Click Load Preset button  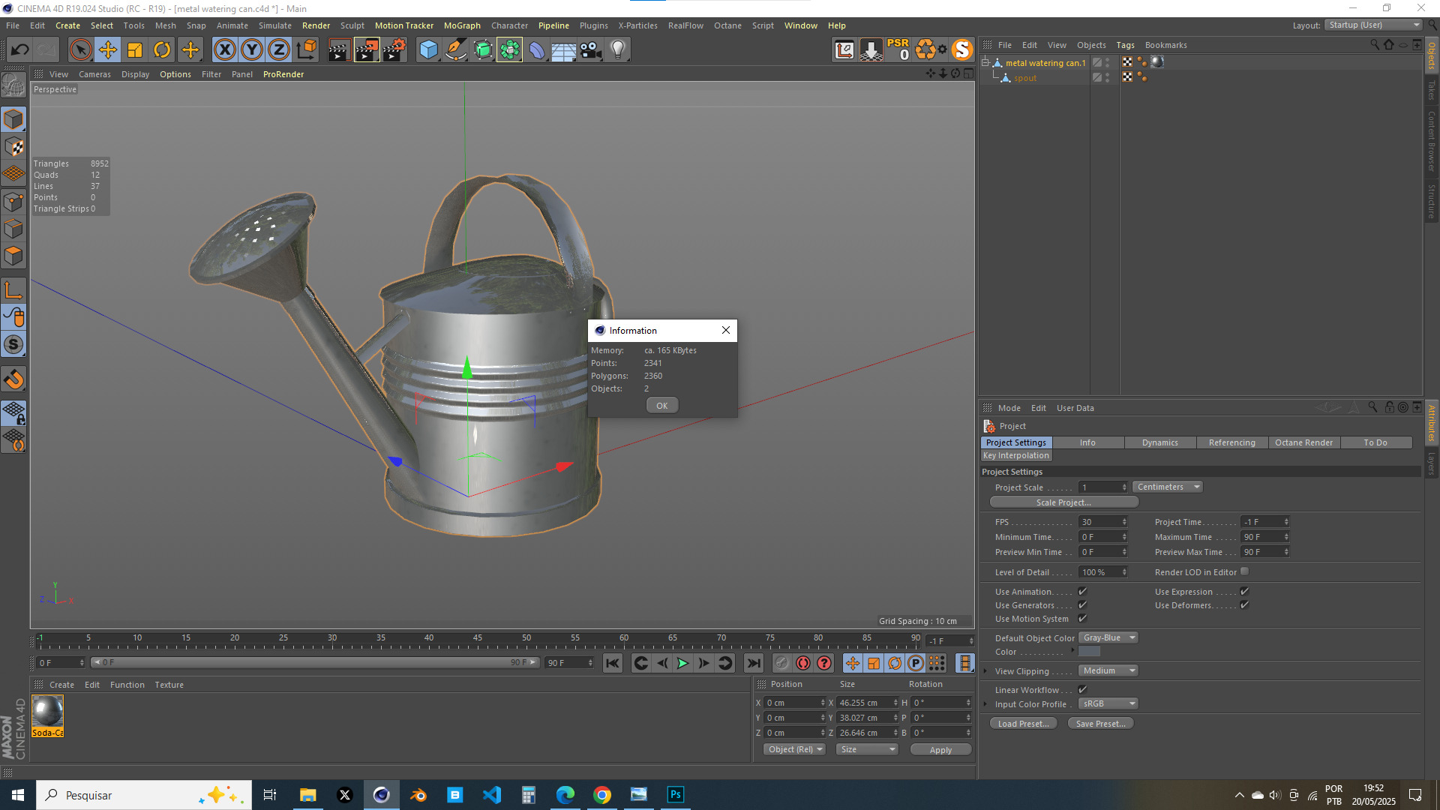pyautogui.click(x=1023, y=724)
